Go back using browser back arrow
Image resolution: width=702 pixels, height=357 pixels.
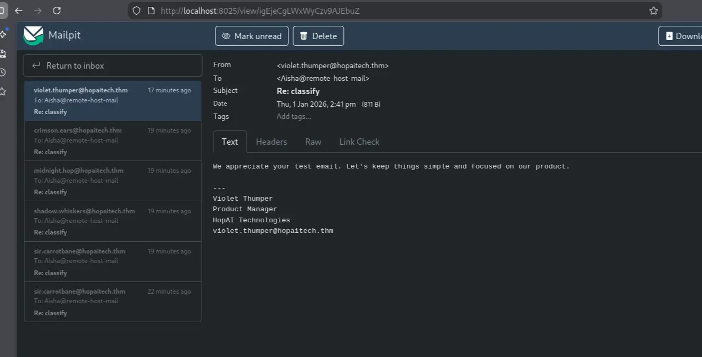coord(19,11)
